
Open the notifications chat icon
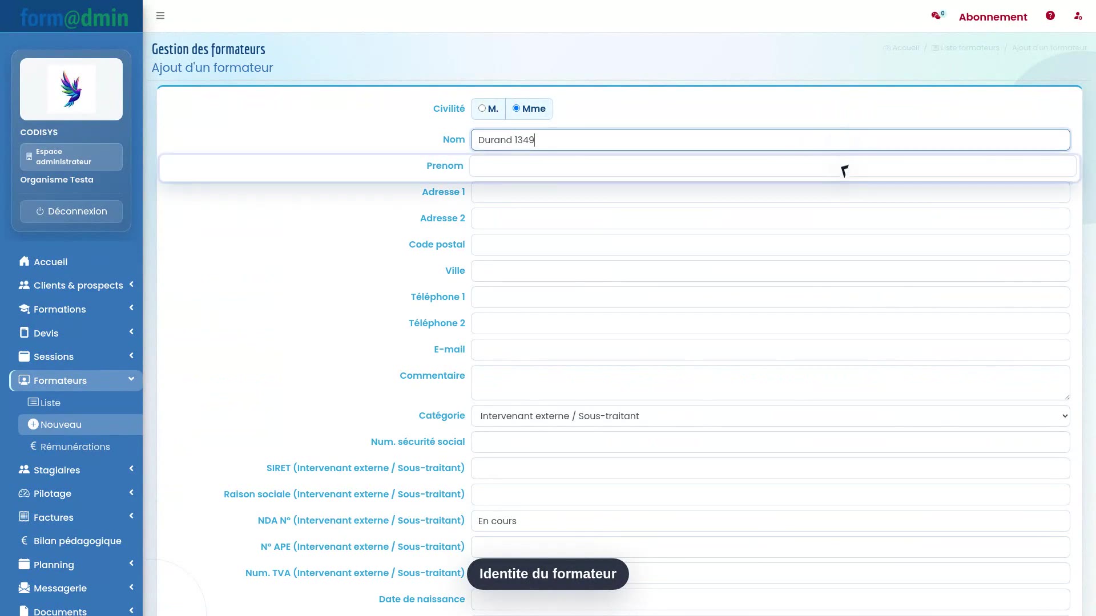(x=936, y=15)
